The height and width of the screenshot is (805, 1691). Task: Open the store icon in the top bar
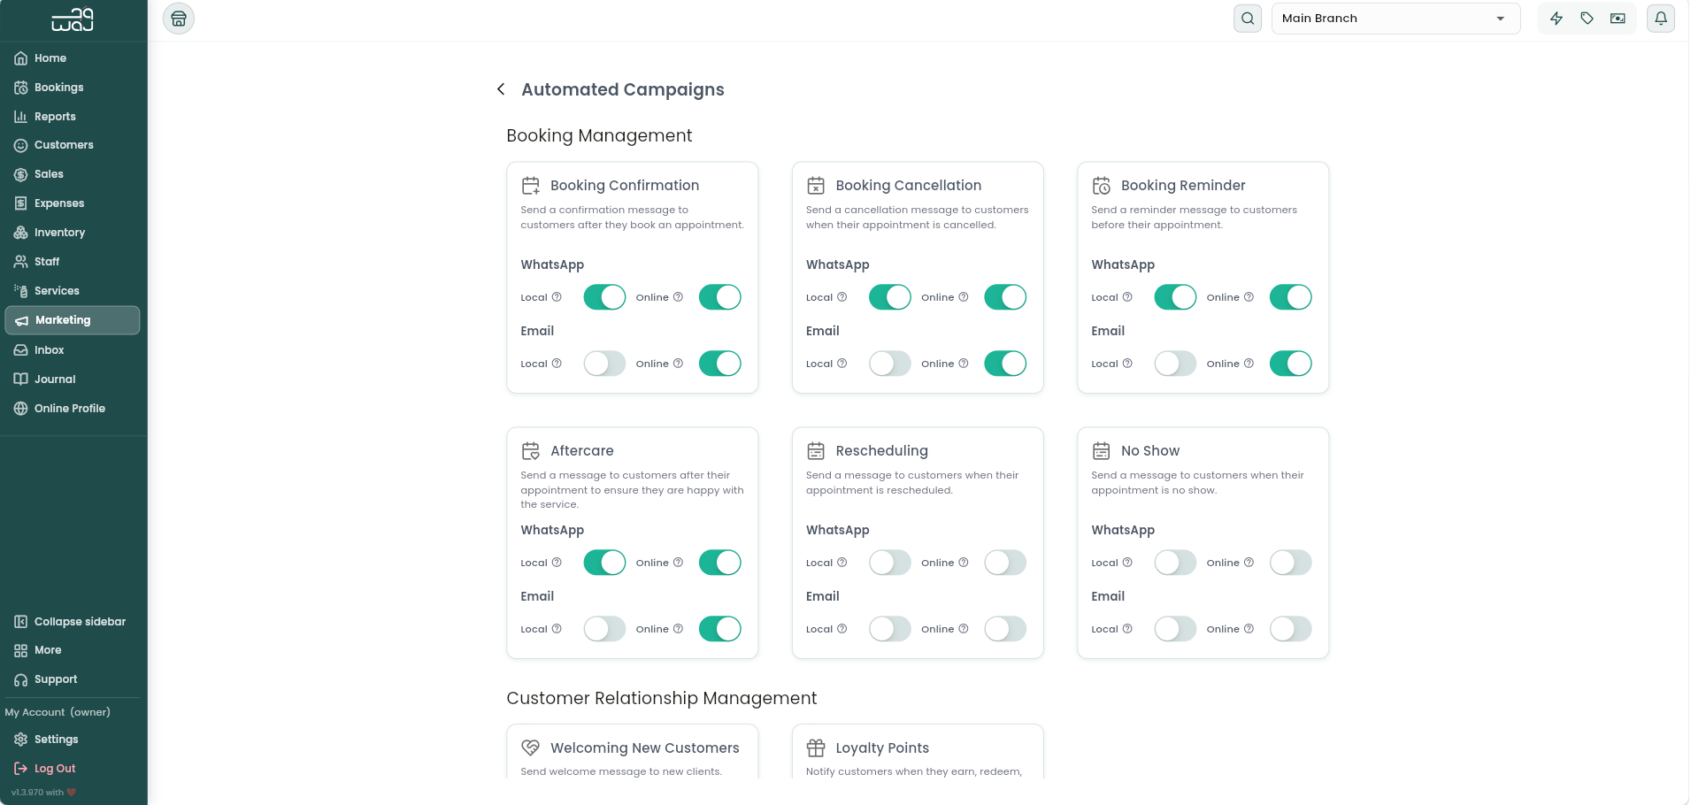[178, 19]
